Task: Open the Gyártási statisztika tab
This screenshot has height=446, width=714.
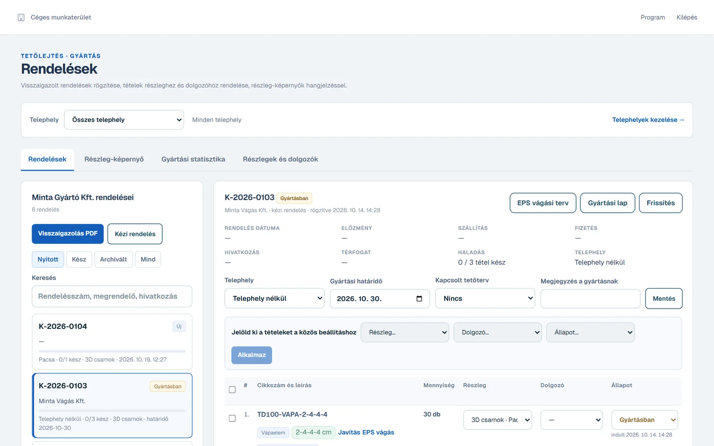Action: tap(193, 159)
